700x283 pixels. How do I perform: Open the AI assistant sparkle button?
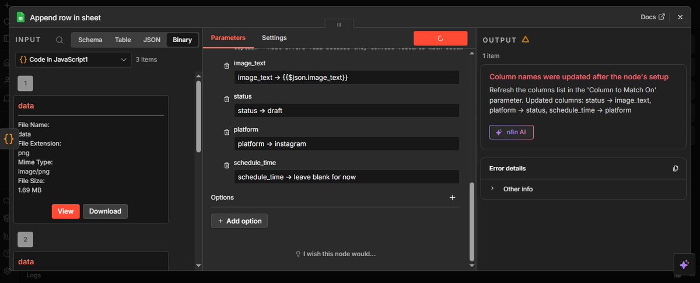(684, 264)
